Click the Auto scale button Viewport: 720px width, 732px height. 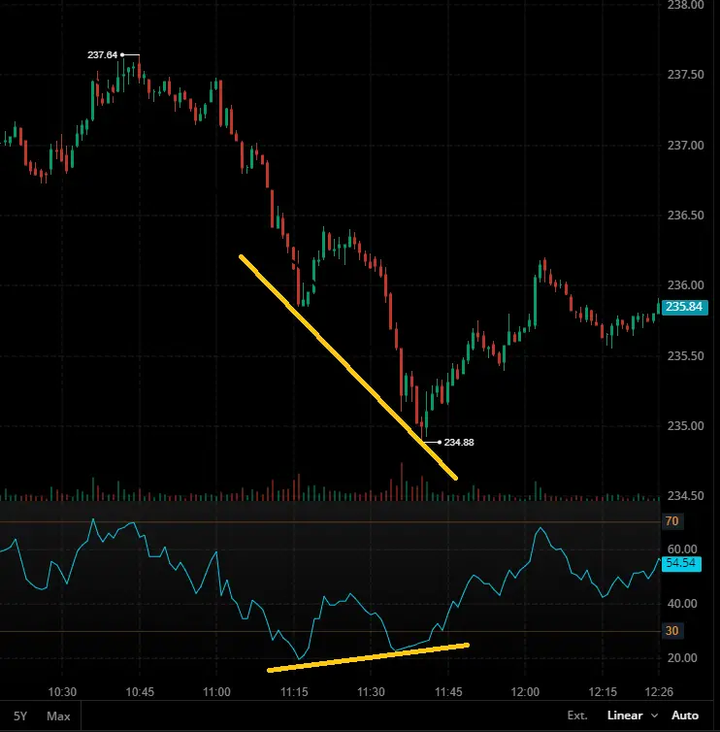pos(684,715)
